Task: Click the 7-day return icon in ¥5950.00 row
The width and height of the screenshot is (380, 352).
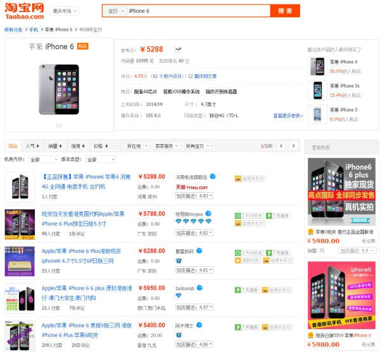Action: coord(237,290)
